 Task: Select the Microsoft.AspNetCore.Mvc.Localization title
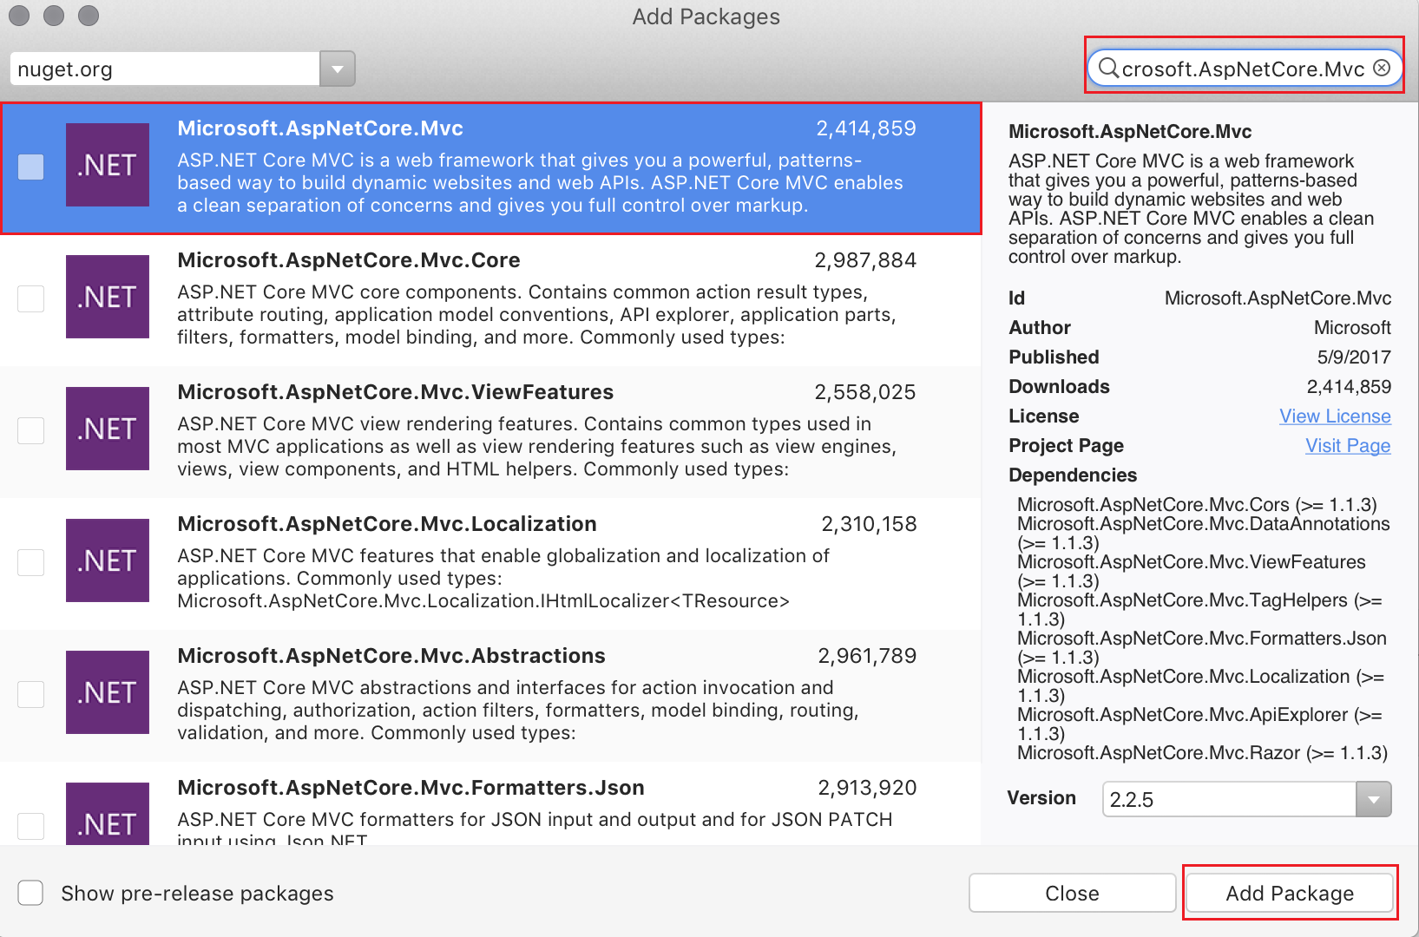point(387,524)
